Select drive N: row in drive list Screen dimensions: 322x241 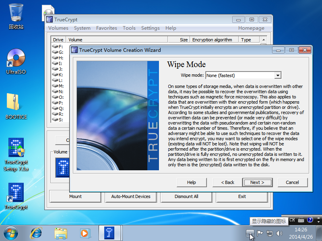[58, 92]
